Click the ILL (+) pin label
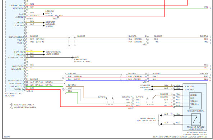Viewport: 213px width, 140px height. point(22,14)
